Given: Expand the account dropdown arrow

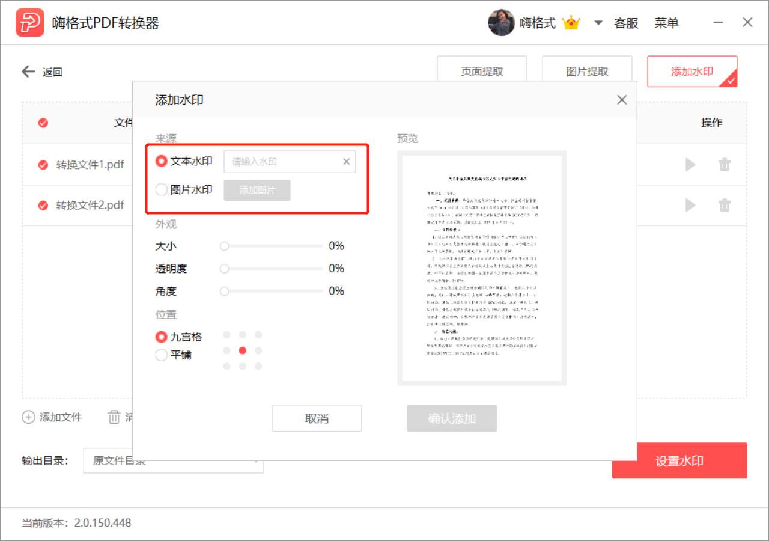Looking at the screenshot, I should point(598,23).
